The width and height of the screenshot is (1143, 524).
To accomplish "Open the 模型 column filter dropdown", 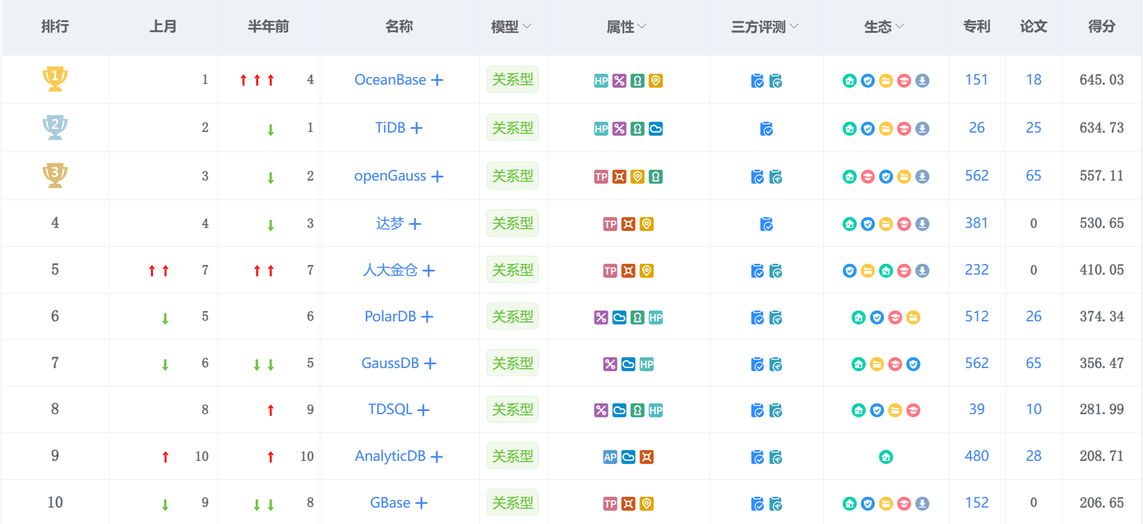I will pyautogui.click(x=527, y=27).
